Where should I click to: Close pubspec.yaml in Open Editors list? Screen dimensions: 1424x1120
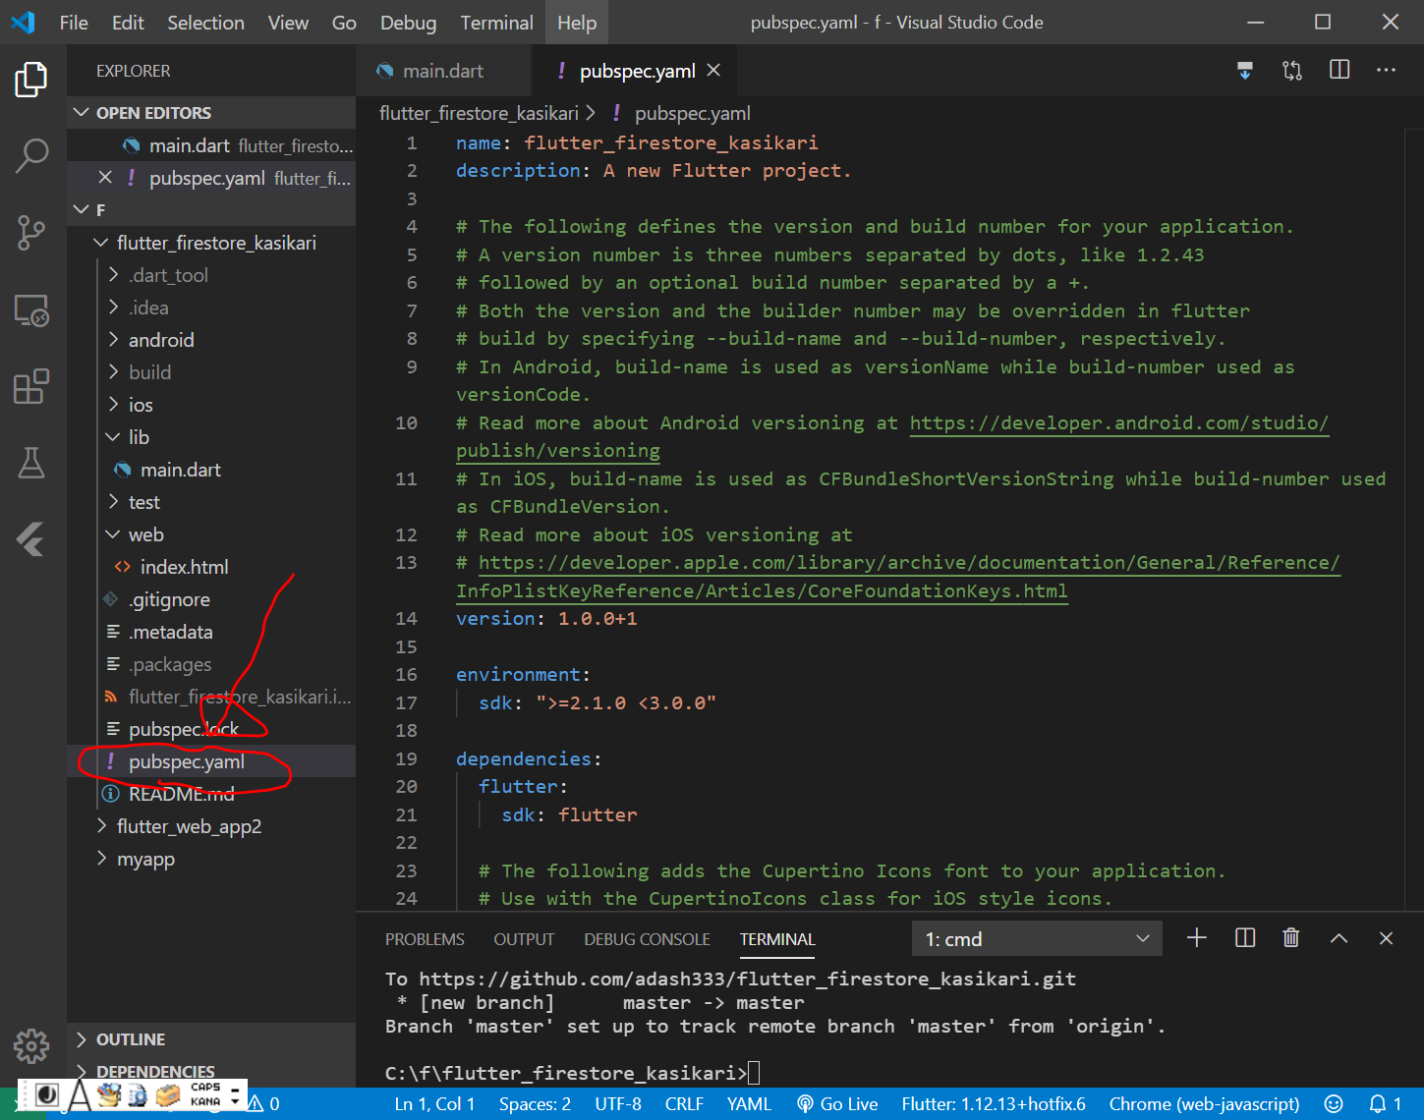pyautogui.click(x=105, y=177)
